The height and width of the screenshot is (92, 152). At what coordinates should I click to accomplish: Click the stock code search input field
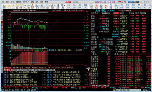128,90
